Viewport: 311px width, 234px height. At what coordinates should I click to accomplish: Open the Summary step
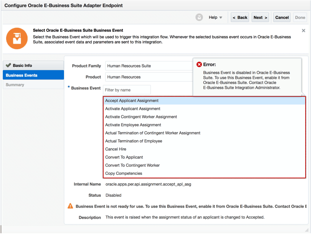click(33, 85)
